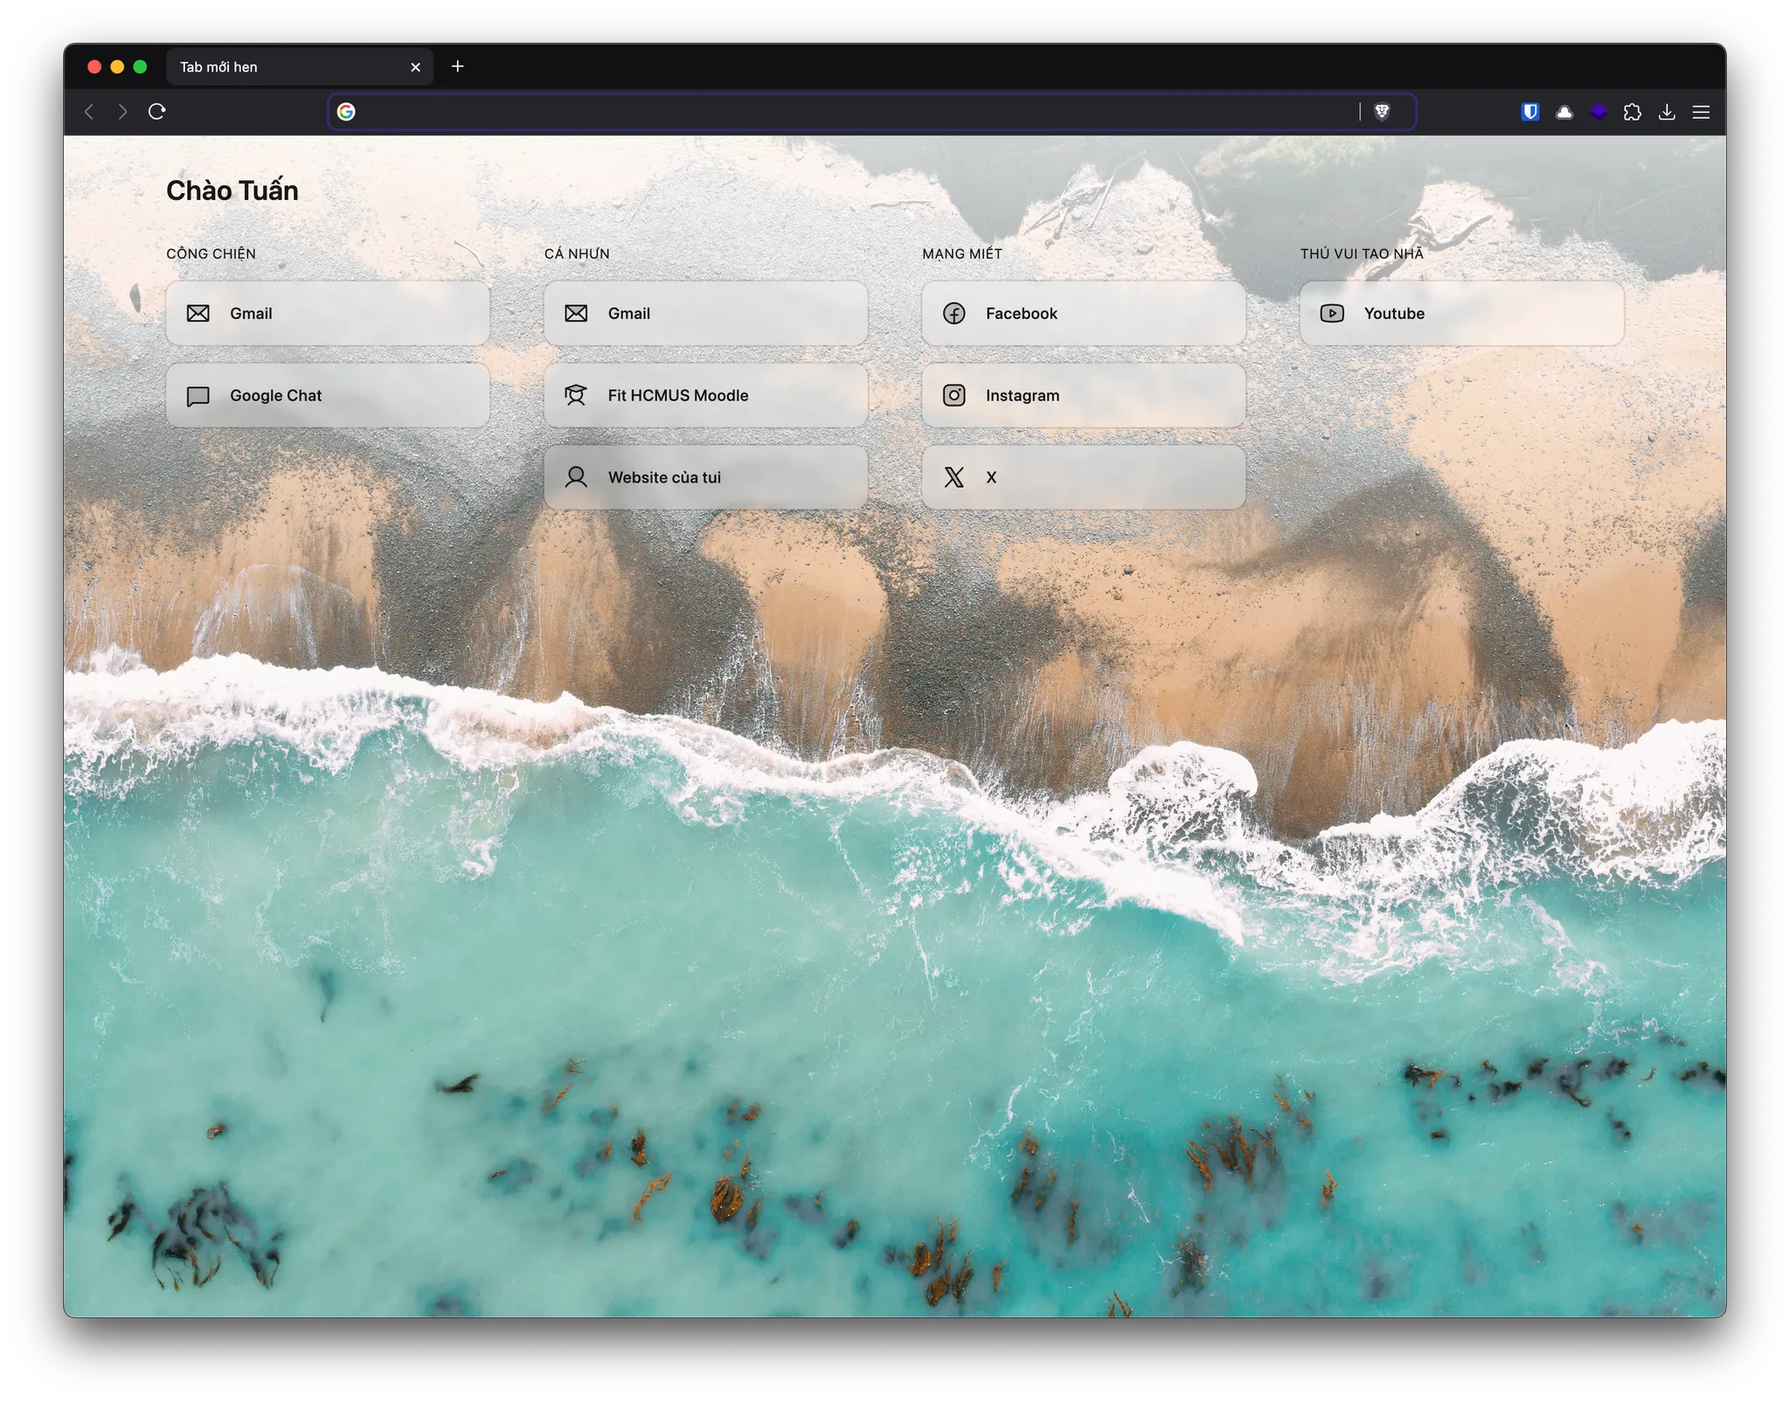Open the Bitwarden extension icon

coord(1530,112)
